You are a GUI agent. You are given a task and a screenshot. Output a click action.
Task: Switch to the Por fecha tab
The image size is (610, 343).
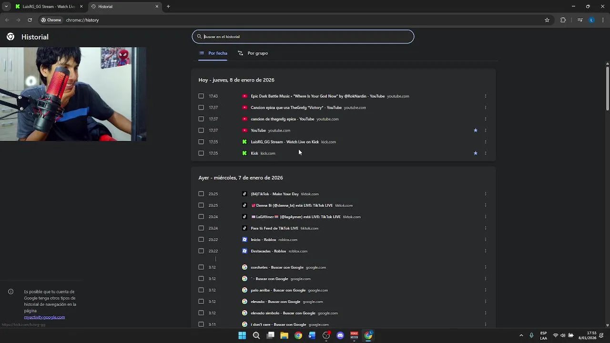(213, 53)
